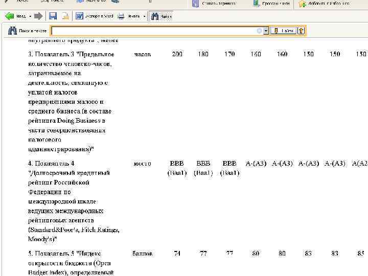Click the 'рейтинга Doing Business в' text line
The image size is (368, 276).
coord(66,121)
